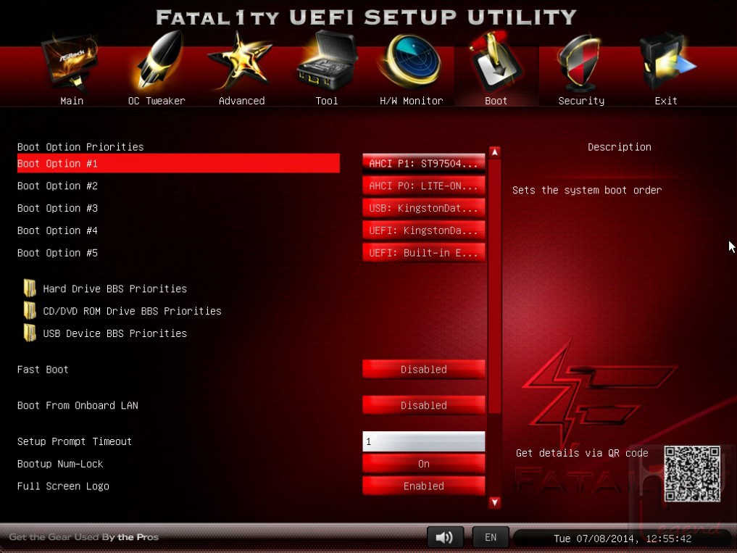Image resolution: width=737 pixels, height=553 pixels.
Task: Open Boot Option #1 AHCI P1 dropdown
Action: pos(423,163)
